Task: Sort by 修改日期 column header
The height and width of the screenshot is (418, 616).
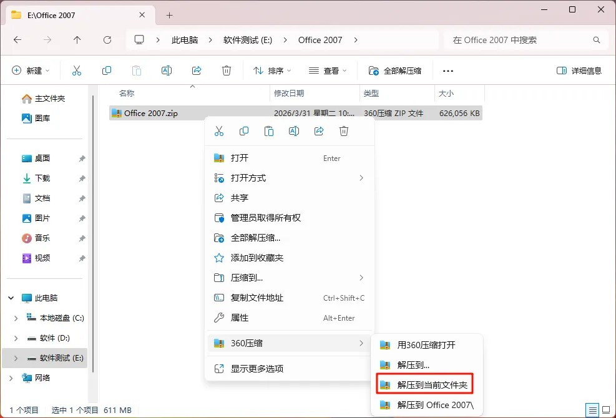Action: 315,94
